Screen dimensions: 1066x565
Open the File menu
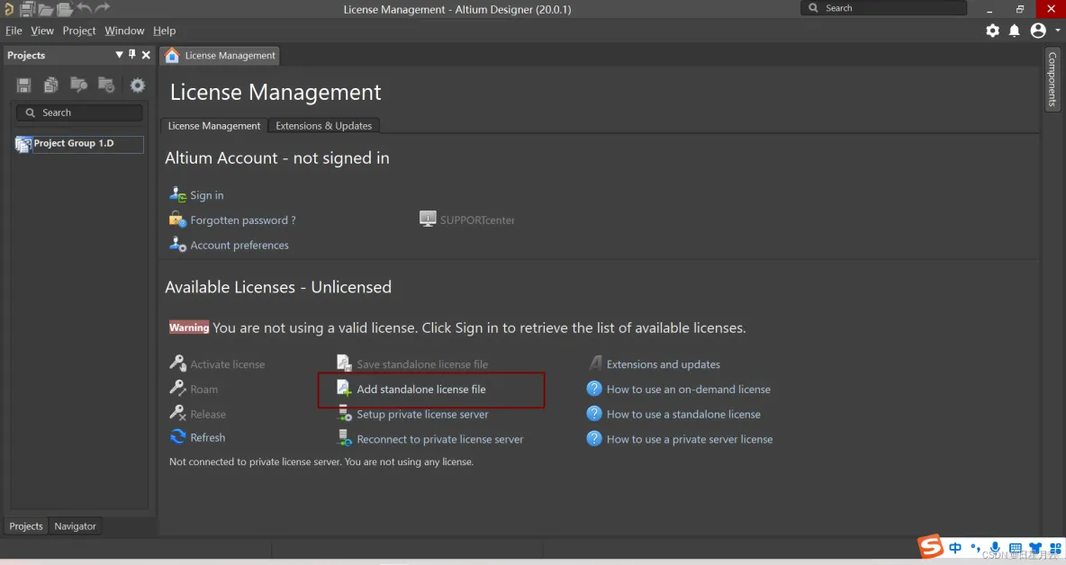14,31
